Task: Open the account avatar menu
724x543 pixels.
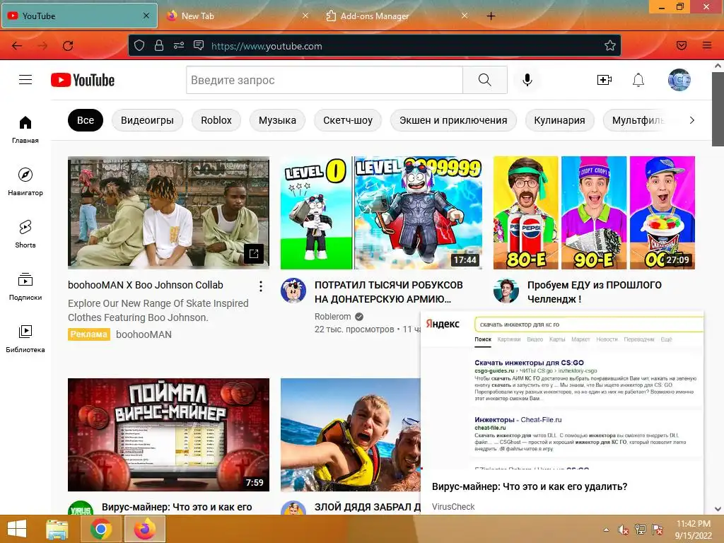Action: (x=679, y=80)
